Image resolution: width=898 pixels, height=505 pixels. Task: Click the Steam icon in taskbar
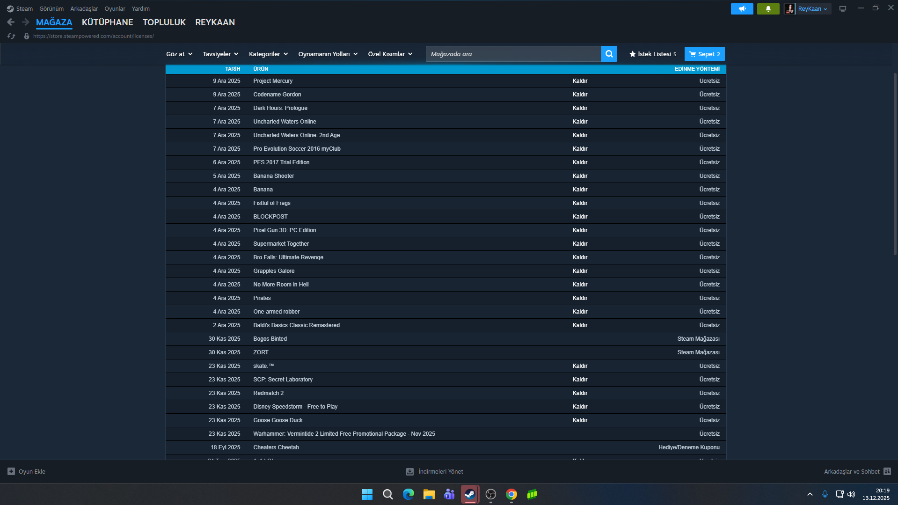coord(470,494)
